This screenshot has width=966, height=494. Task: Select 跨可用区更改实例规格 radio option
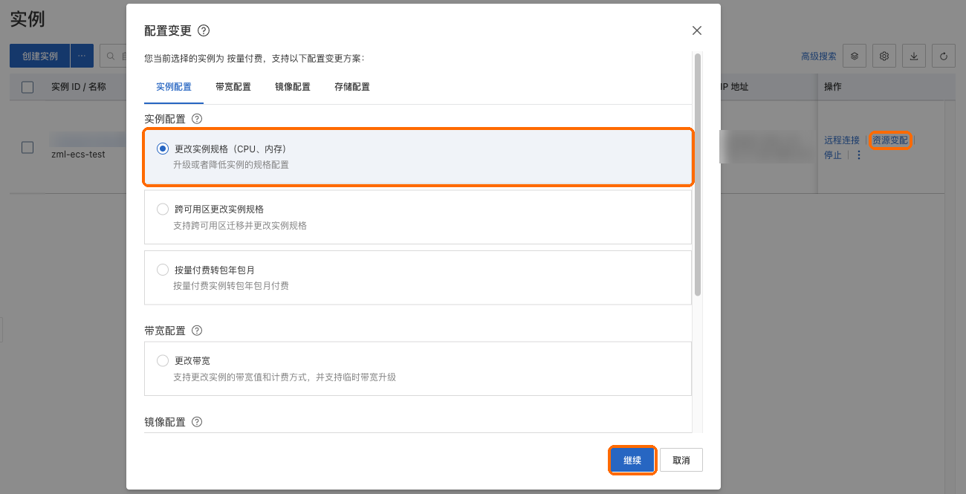coord(163,209)
